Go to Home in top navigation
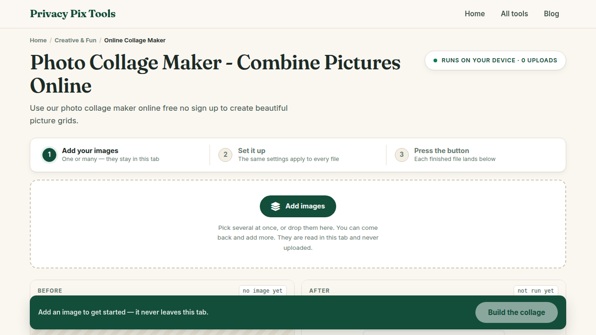The height and width of the screenshot is (335, 596). coord(474,14)
